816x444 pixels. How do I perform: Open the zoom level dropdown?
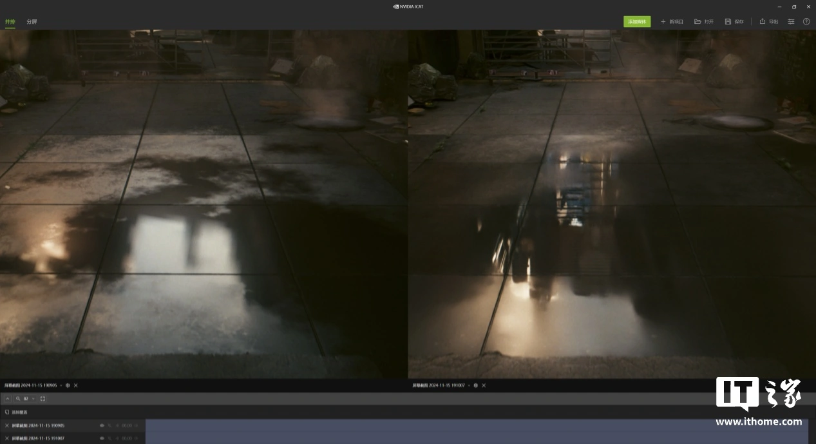pyautogui.click(x=33, y=399)
